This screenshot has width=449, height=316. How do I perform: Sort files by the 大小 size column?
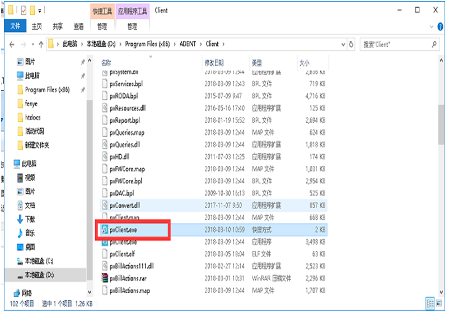[x=304, y=63]
